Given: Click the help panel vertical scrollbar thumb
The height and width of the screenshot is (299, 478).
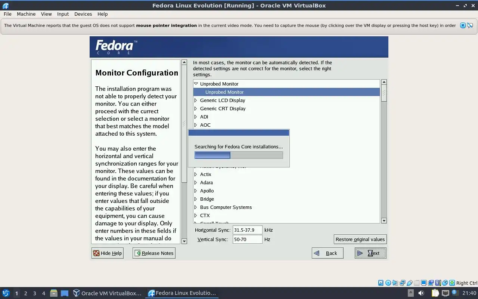Looking at the screenshot, I should pos(184,124).
